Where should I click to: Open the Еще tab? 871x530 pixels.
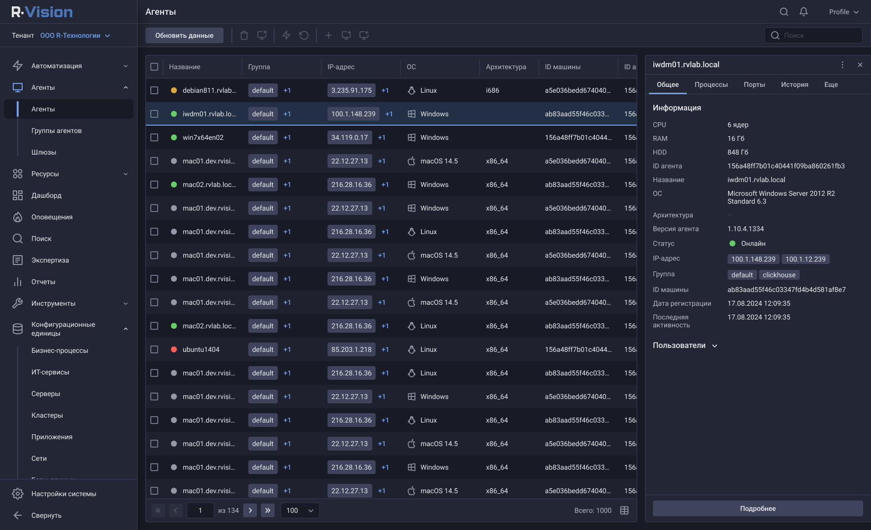(831, 84)
